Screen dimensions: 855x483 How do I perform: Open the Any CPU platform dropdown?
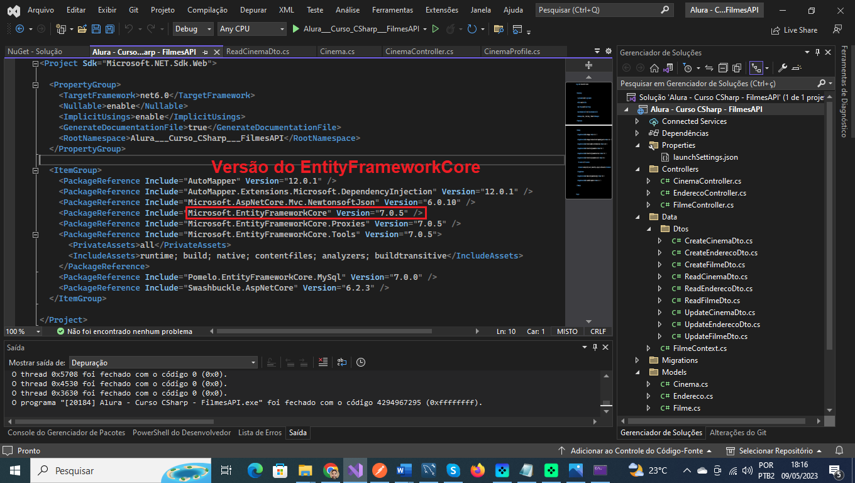(252, 29)
